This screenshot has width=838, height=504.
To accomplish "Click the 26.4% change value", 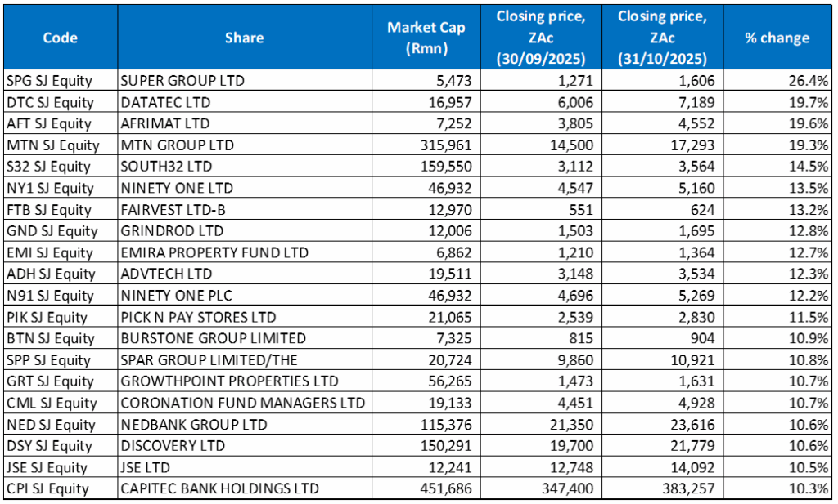I will coord(809,81).
